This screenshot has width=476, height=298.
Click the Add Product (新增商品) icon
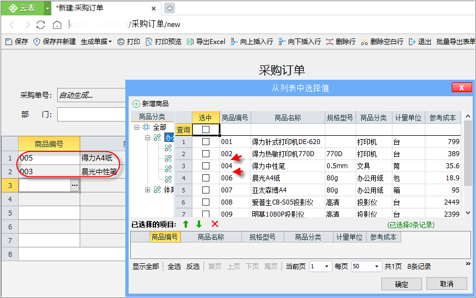pos(136,104)
